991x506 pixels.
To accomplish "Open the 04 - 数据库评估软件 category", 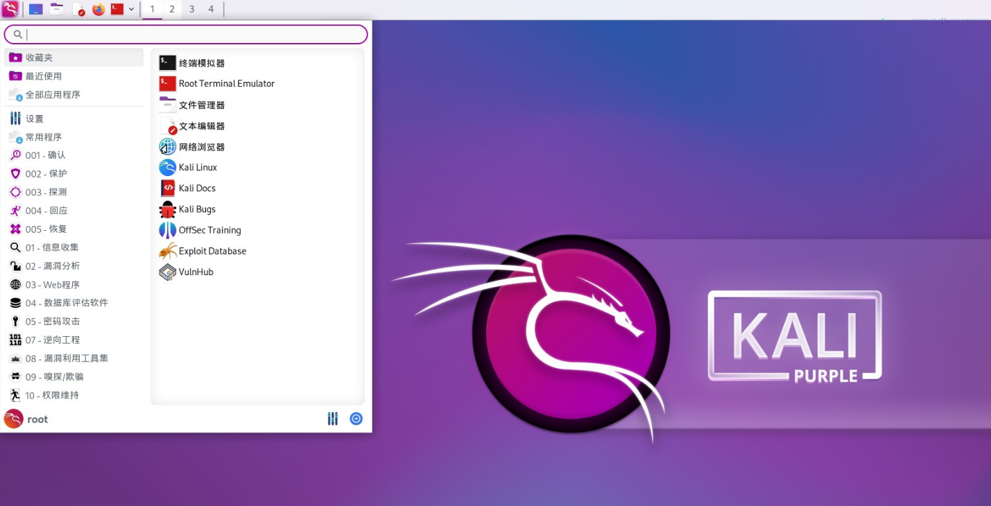I will [74, 303].
